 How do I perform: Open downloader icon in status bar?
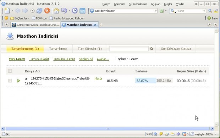tap(155, 134)
